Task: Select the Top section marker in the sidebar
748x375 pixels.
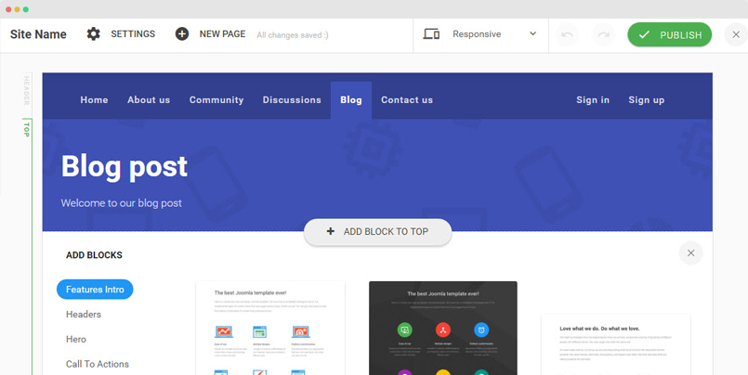Action: point(27,129)
